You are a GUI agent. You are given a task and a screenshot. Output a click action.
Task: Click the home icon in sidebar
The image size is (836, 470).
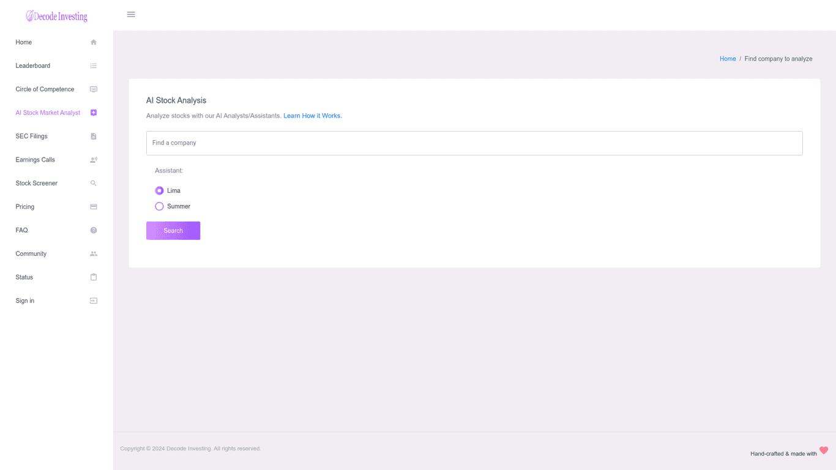94,42
